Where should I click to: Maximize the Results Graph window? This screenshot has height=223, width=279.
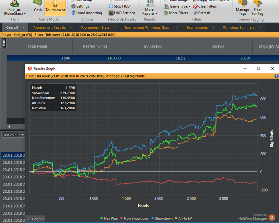tap(259, 69)
